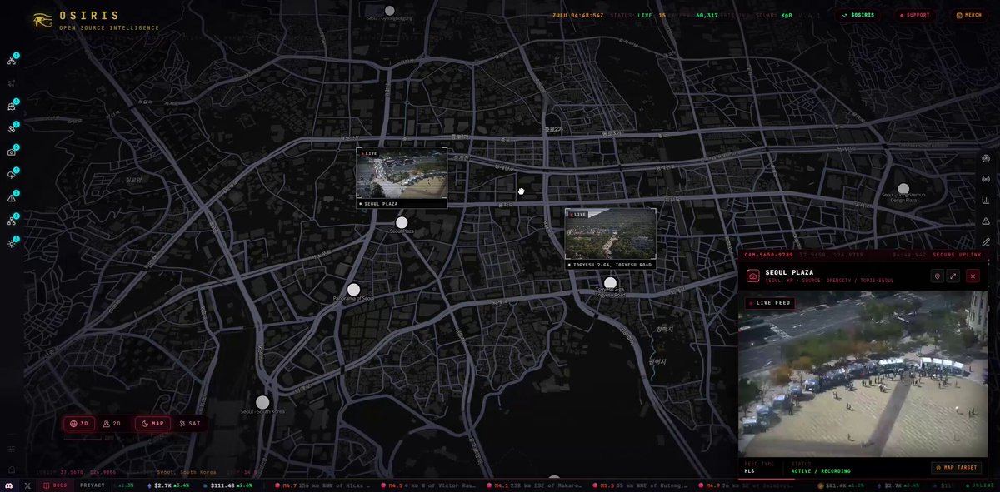
Task: Expand the Seoul Plaza feed to fullscreen
Action: pyautogui.click(x=953, y=276)
